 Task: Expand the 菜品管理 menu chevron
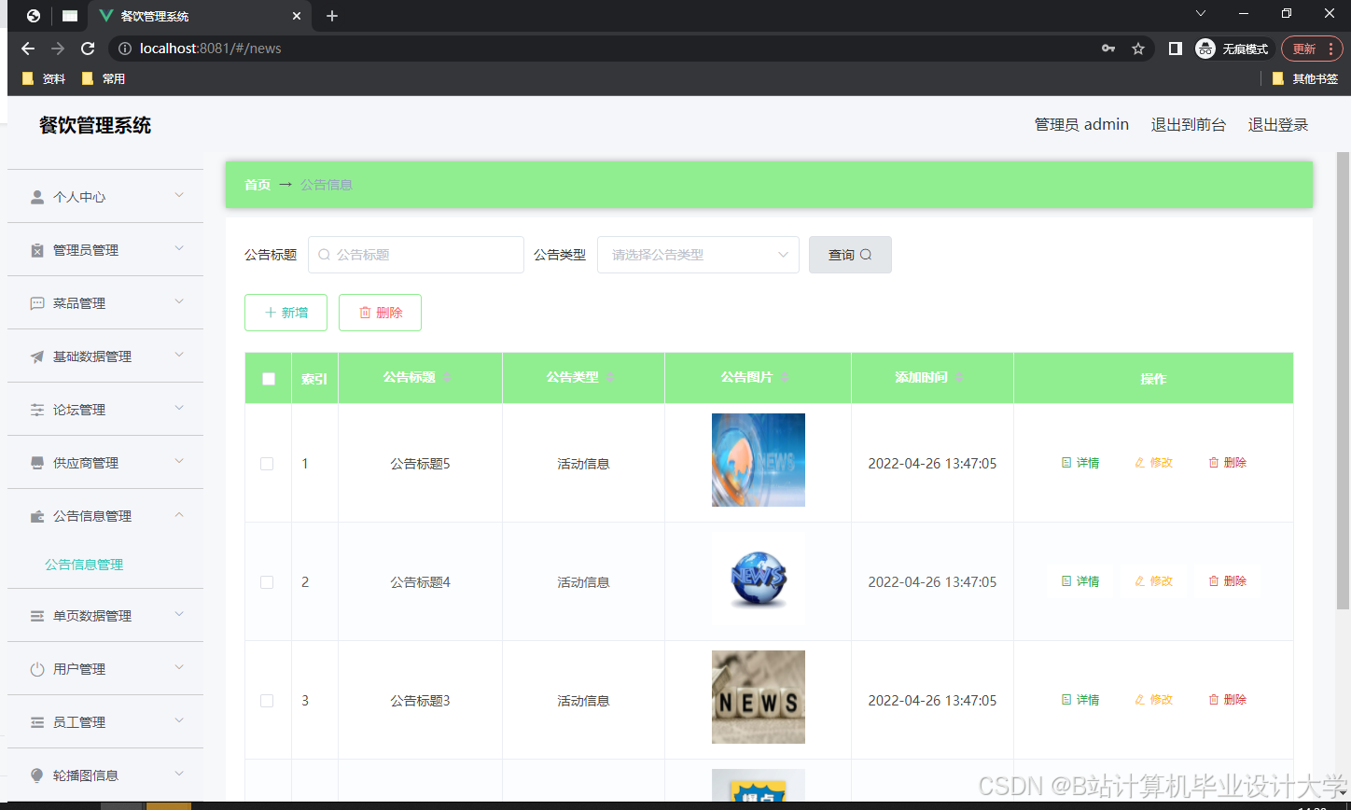pyautogui.click(x=179, y=301)
